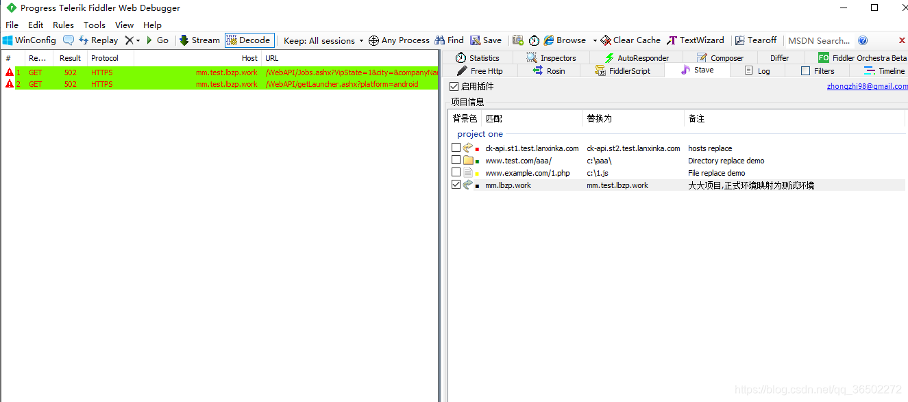Click the folder icon of www.test.com/aaa/ rule
The height and width of the screenshot is (402, 908).
[468, 160]
